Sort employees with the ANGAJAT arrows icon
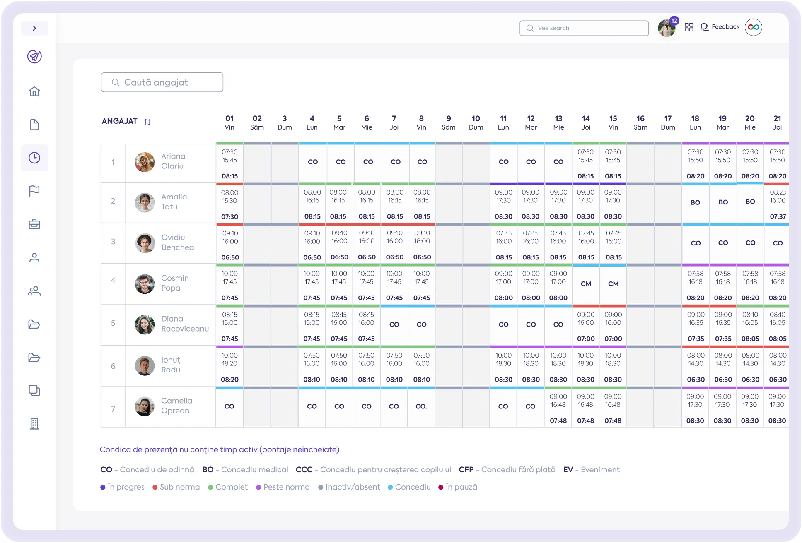 (x=147, y=122)
